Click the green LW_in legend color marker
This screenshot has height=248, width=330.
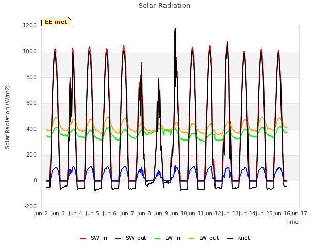(x=158, y=239)
